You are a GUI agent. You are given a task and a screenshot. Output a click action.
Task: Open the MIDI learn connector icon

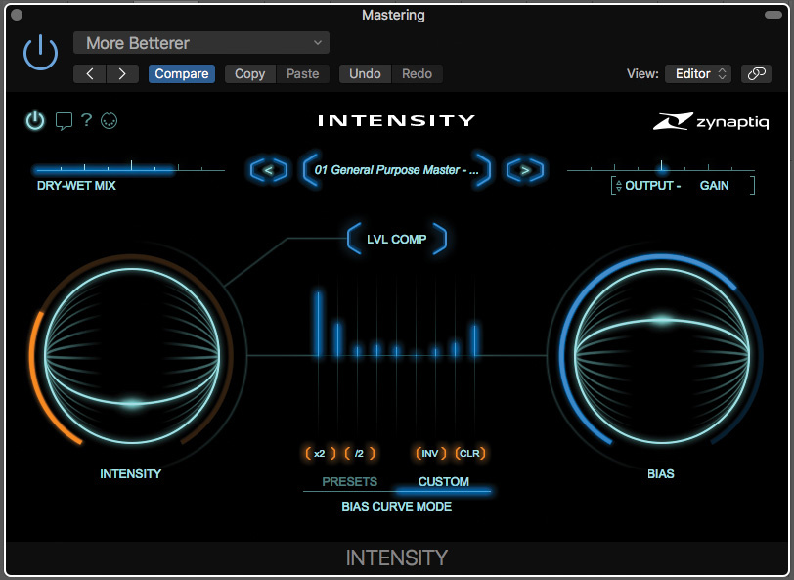pos(109,120)
